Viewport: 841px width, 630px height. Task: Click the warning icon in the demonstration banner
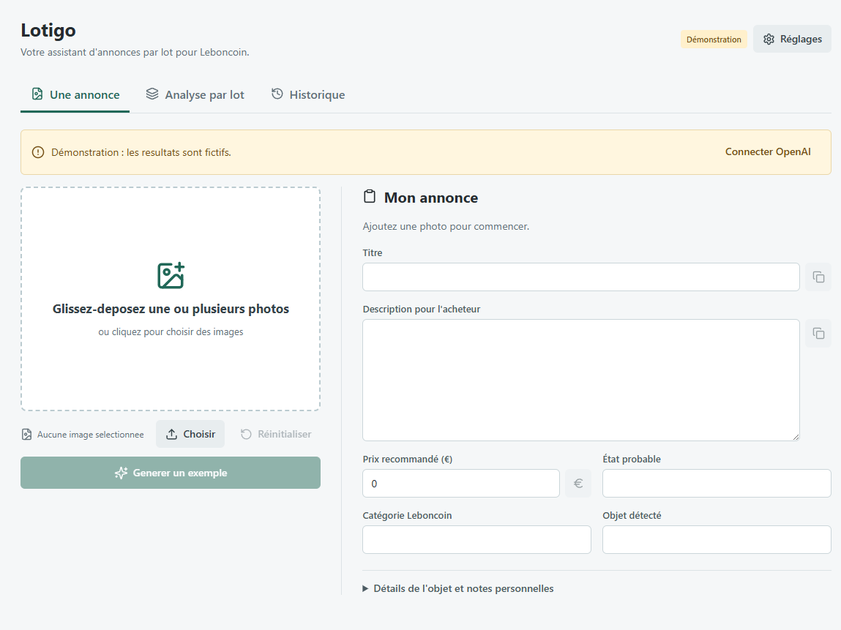point(38,152)
